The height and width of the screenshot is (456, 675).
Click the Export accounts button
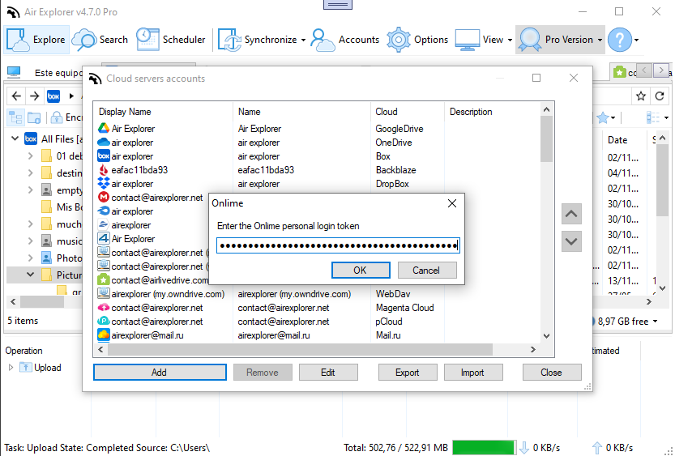(408, 372)
